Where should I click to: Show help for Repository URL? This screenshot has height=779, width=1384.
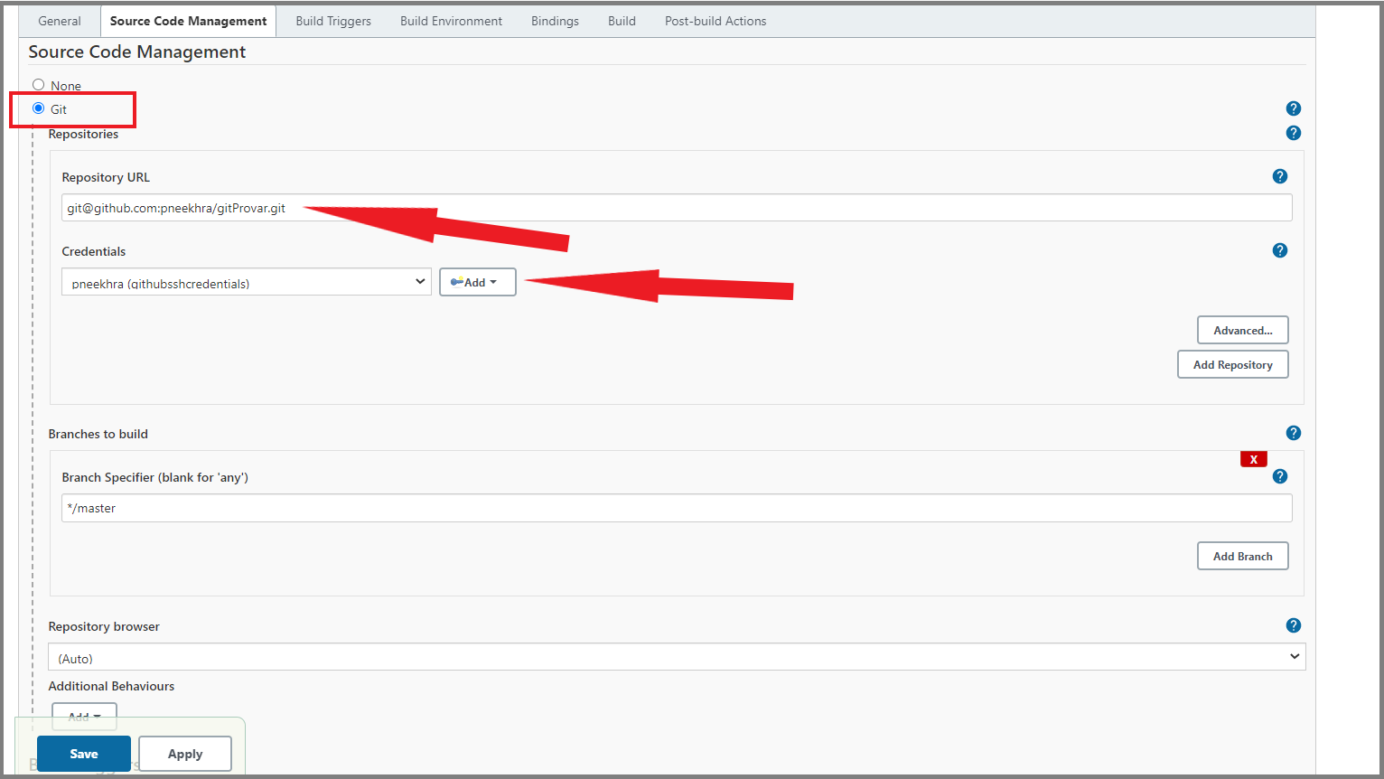click(x=1280, y=176)
